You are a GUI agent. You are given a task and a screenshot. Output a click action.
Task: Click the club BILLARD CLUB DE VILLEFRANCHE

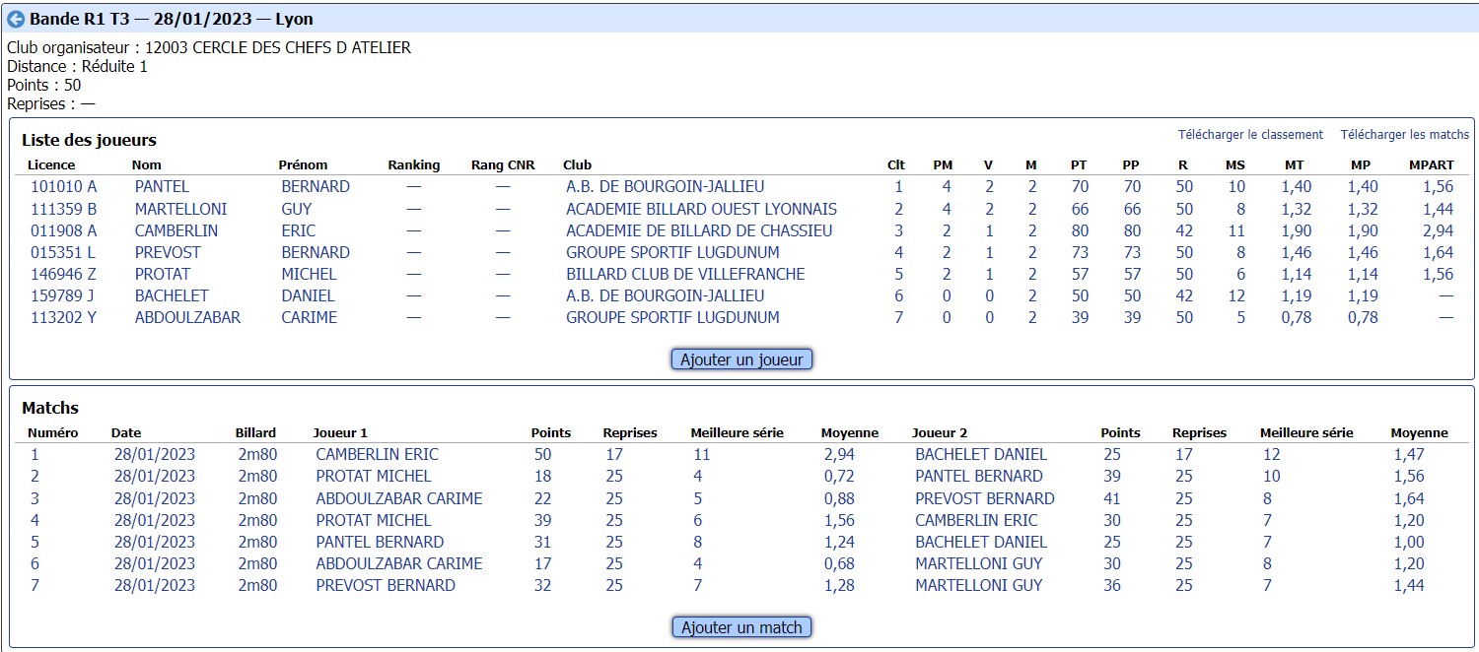click(685, 274)
